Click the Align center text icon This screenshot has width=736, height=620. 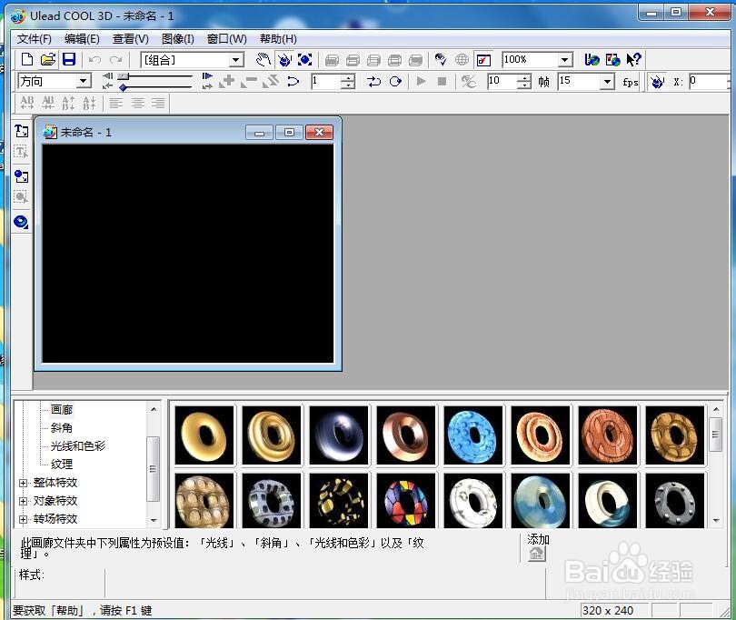coord(137,103)
